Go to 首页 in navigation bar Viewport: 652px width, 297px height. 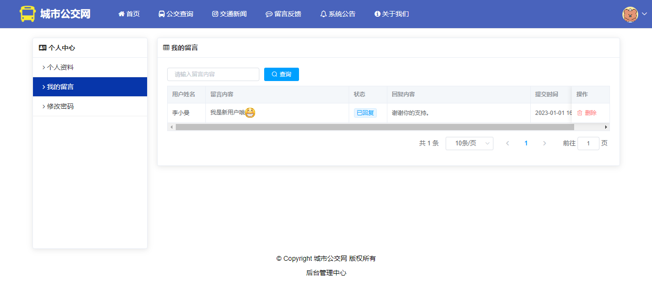point(129,14)
